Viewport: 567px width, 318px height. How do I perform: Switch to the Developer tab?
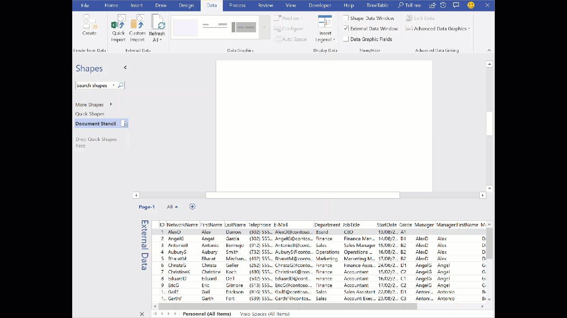pyautogui.click(x=320, y=5)
